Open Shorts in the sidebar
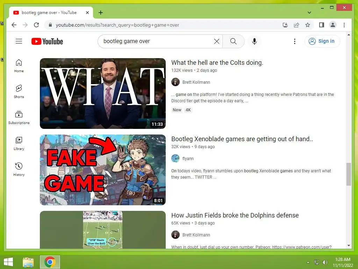358x269 pixels. (19, 92)
